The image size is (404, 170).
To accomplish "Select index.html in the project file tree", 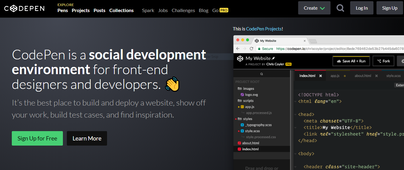I will 250,149.
